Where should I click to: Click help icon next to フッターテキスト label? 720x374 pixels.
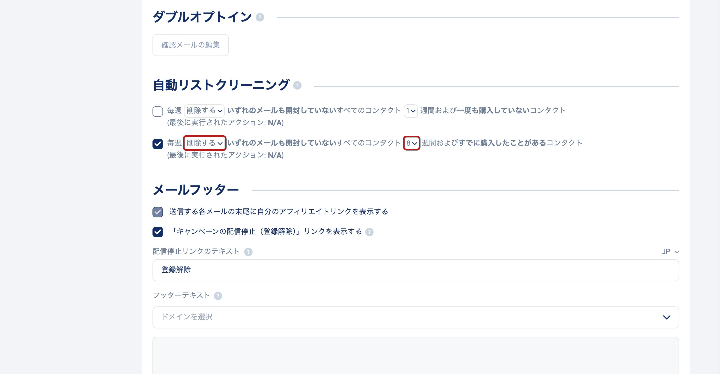point(218,296)
